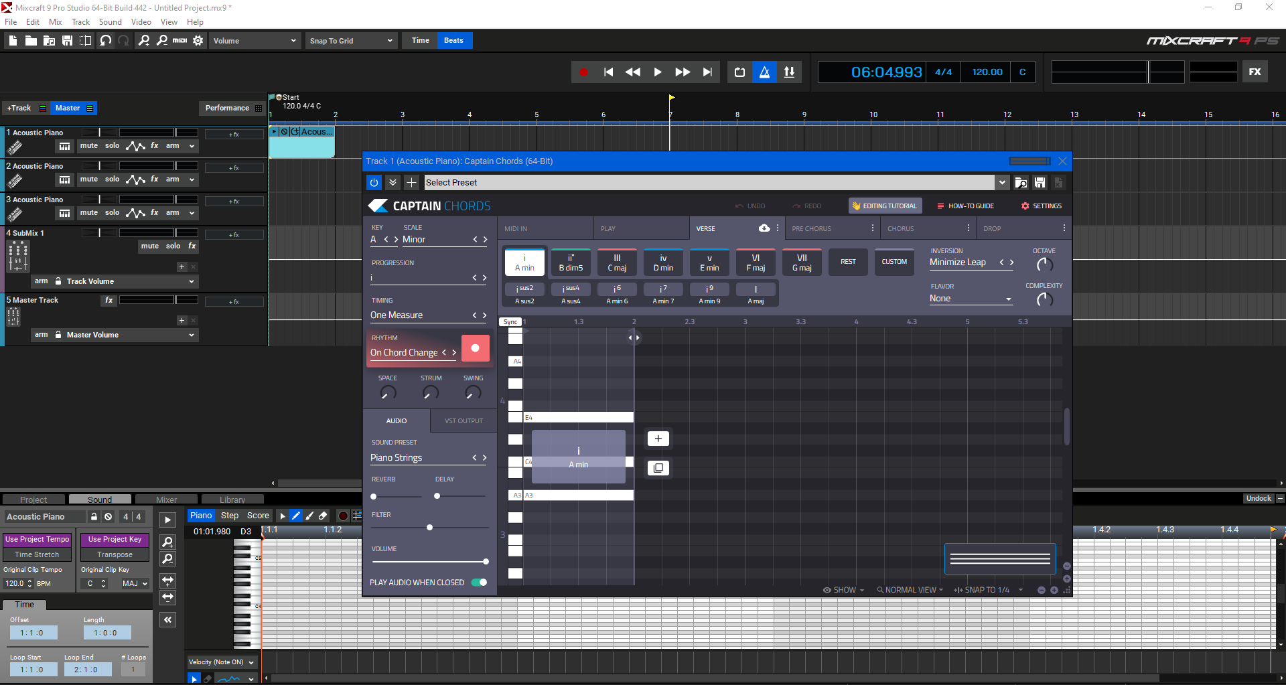The image size is (1286, 685).
Task: Click the plugin Volume slider handle
Action: click(486, 561)
